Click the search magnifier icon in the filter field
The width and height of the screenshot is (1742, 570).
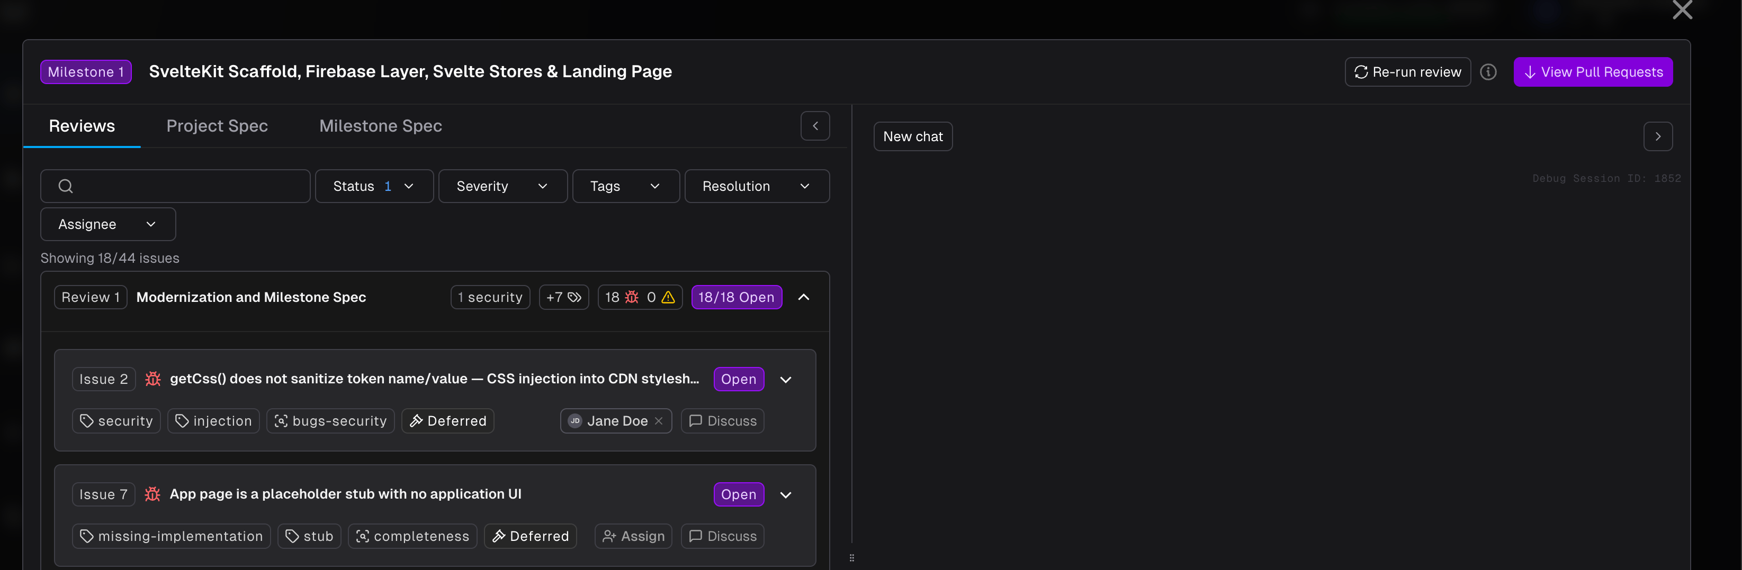pos(66,187)
